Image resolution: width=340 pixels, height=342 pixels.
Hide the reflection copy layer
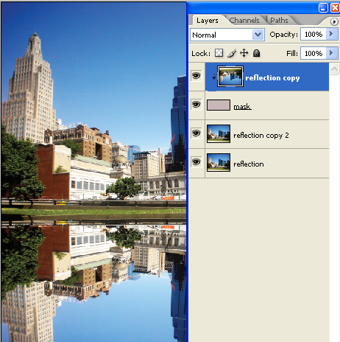tap(196, 76)
